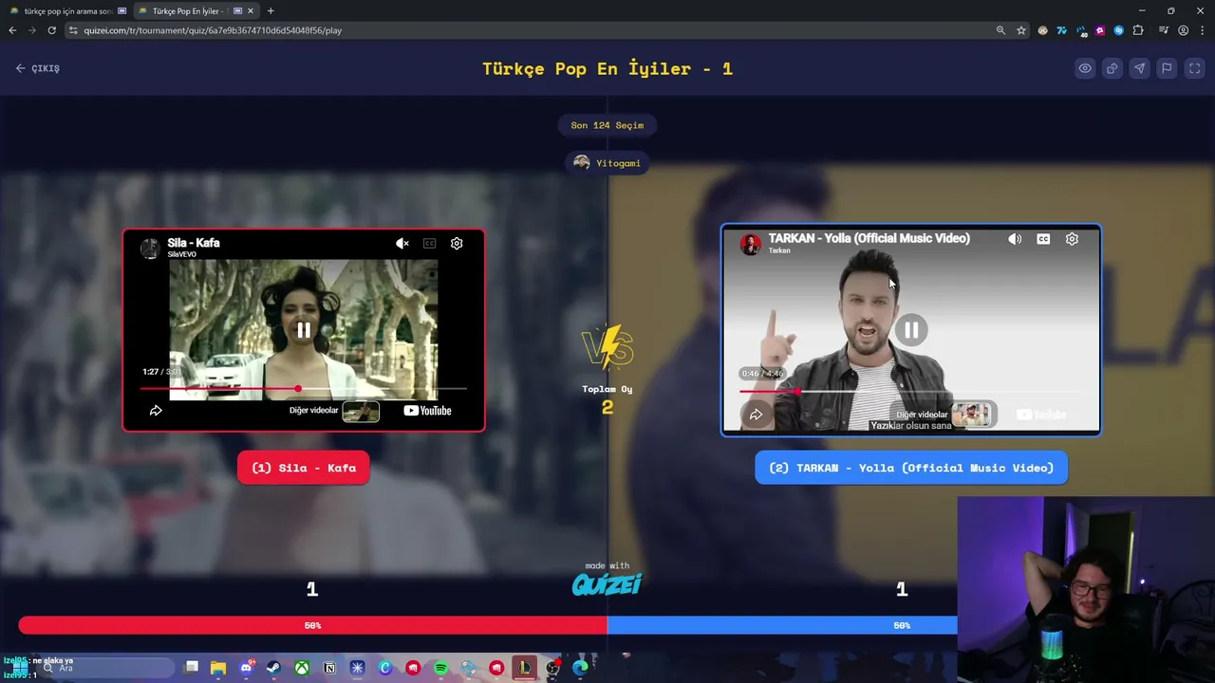Open File Explorer from the taskbar
The height and width of the screenshot is (683, 1215).
218,668
